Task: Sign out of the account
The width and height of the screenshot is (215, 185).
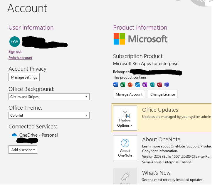Action: (15, 52)
